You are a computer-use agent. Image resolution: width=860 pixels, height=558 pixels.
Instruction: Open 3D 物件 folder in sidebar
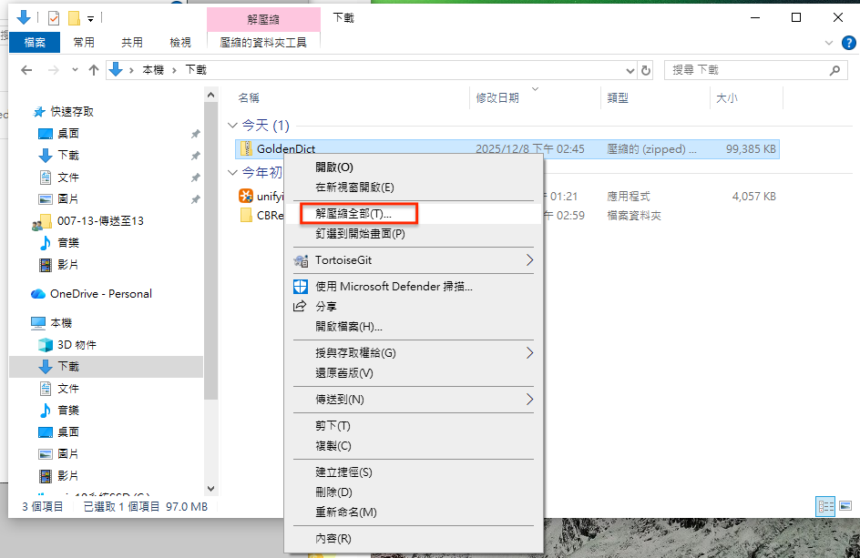click(77, 345)
